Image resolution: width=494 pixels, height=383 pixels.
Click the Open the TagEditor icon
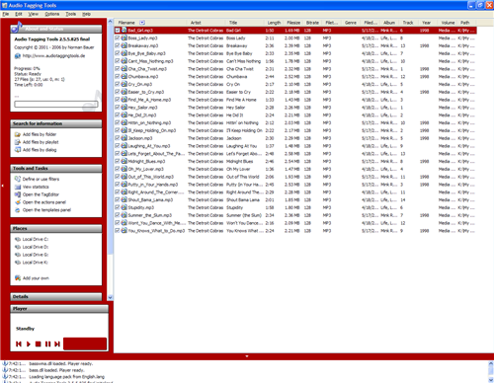point(18,194)
